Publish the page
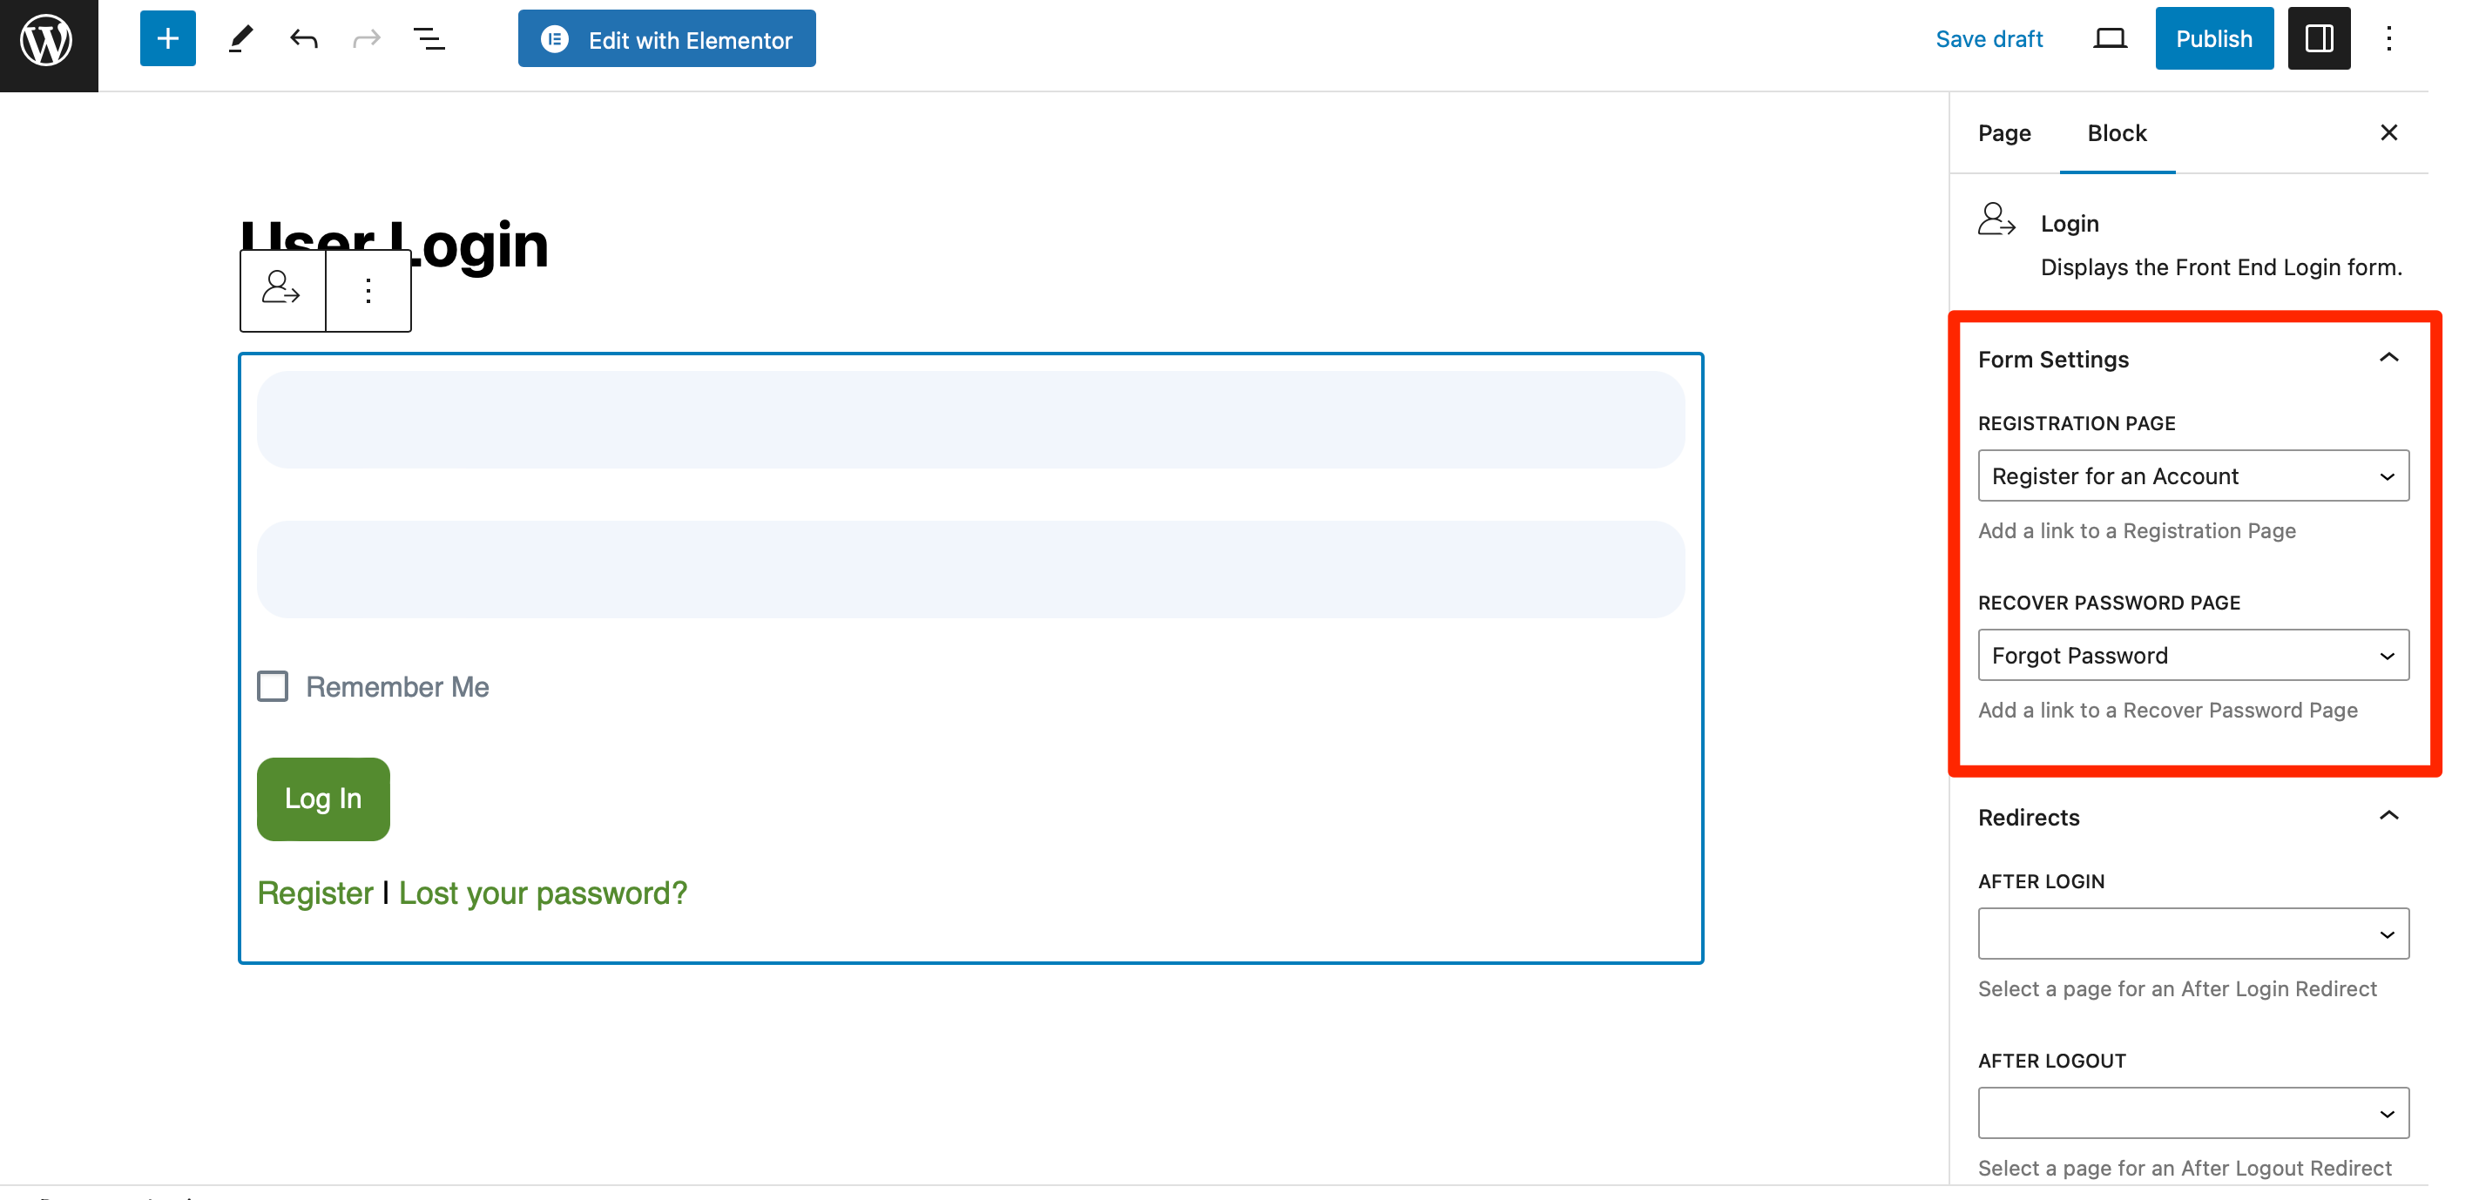The height and width of the screenshot is (1200, 2479). click(x=2213, y=38)
